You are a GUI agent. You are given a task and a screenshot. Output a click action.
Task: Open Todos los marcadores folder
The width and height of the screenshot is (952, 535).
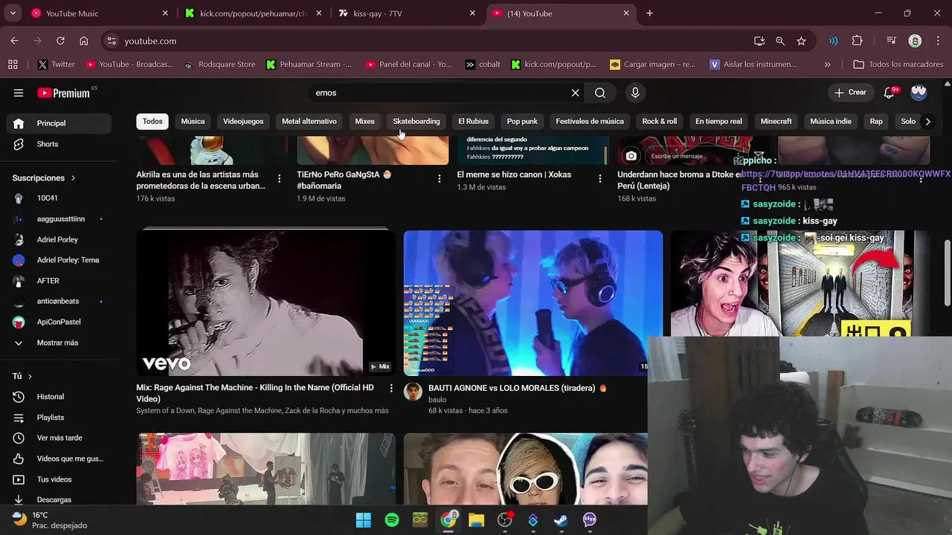tap(898, 65)
